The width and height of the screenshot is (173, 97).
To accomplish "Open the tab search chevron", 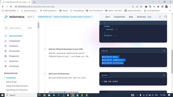I will [153, 2].
